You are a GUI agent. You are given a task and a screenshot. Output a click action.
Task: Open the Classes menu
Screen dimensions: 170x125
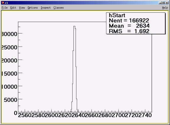[x=58, y=8]
